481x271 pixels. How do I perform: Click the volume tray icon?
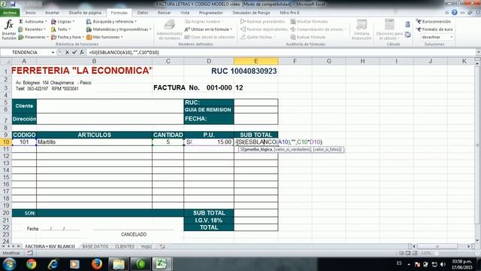[443, 264]
